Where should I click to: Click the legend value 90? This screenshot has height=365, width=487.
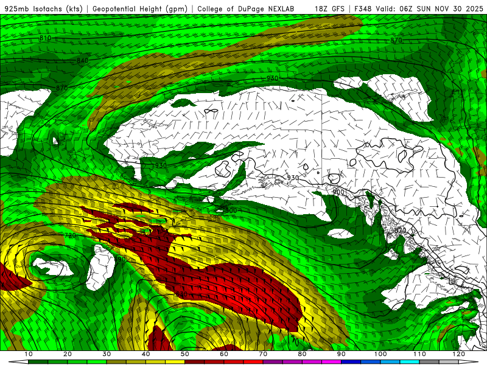point(342,354)
